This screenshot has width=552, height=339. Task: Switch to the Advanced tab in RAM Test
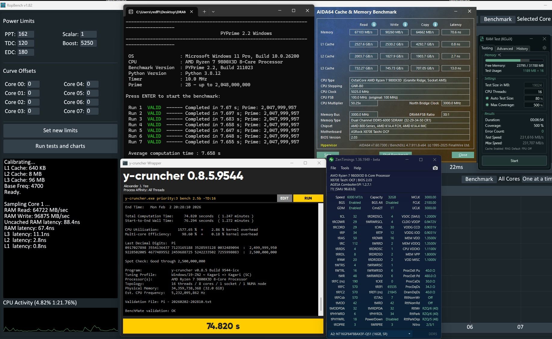coord(505,49)
